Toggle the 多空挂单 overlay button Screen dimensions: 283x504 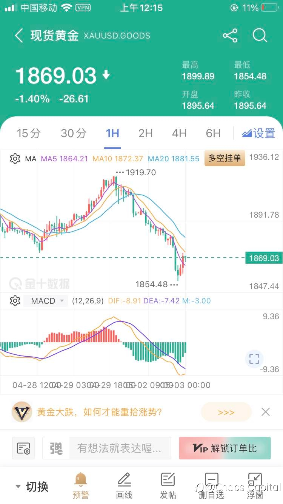[225, 158]
